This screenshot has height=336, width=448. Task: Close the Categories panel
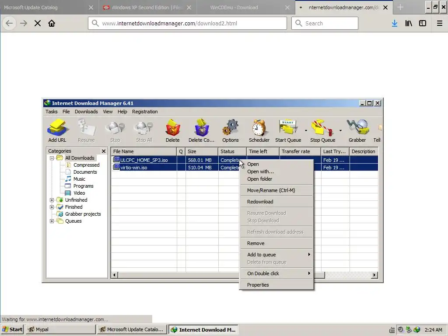104,151
